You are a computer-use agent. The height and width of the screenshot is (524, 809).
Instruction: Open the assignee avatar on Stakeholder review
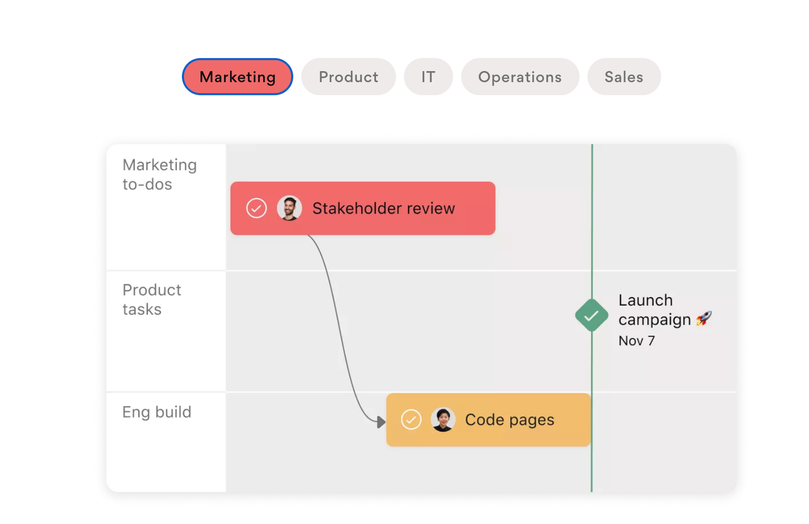tap(289, 208)
